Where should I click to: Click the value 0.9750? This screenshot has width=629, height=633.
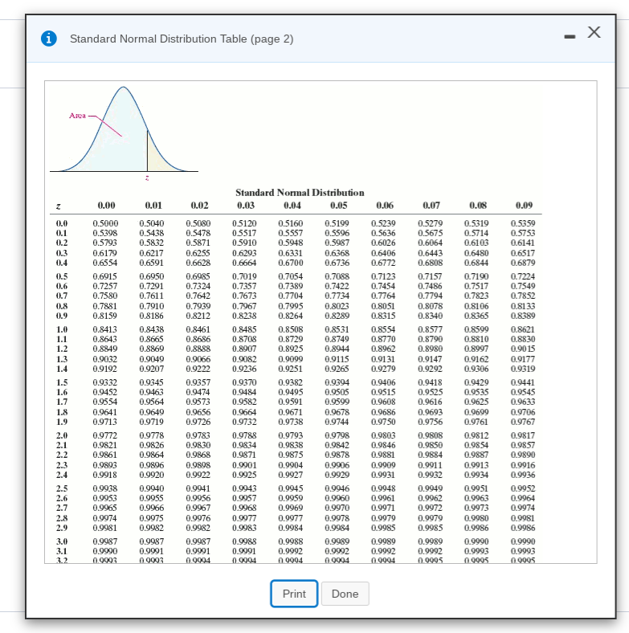[383, 422]
